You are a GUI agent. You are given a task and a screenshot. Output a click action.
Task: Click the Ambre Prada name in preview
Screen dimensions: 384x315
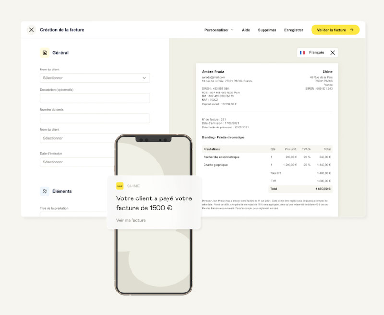[x=213, y=72]
